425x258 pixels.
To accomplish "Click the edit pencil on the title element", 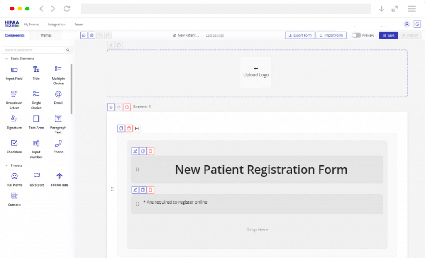I will coord(135,151).
